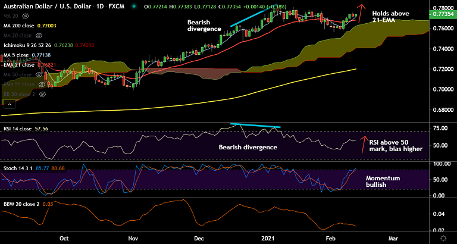Click 75.00 on the RSI scale

[440, 128]
